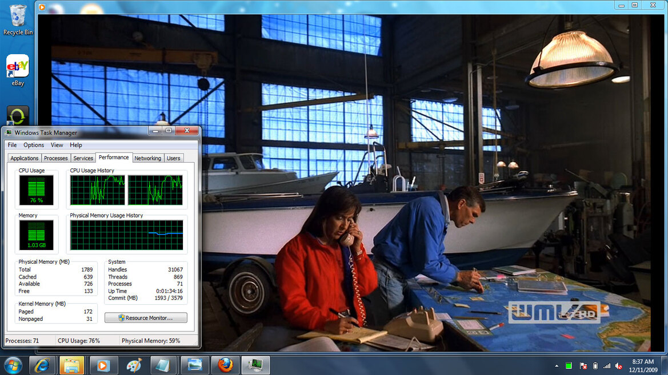Image resolution: width=668 pixels, height=375 pixels.
Task: Click the right CPU Usage History graph
Action: [155, 190]
